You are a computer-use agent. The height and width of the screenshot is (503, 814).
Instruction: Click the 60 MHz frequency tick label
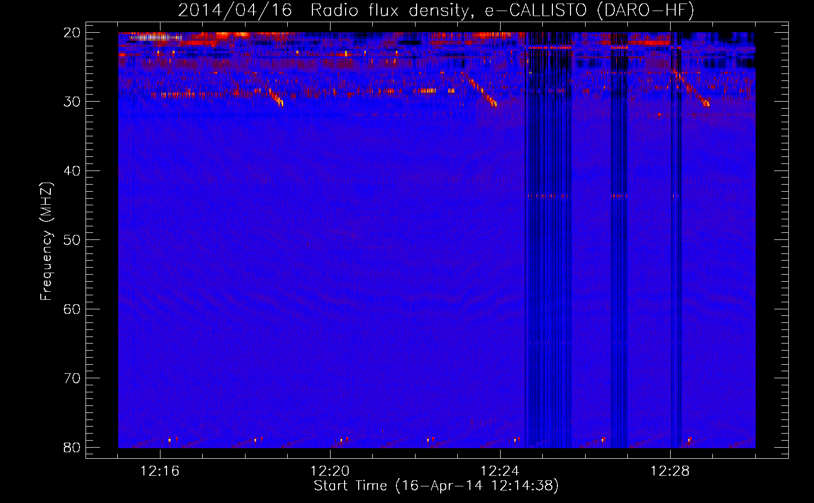(x=72, y=309)
